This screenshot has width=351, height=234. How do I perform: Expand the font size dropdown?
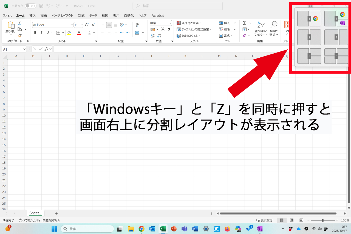coord(82,25)
